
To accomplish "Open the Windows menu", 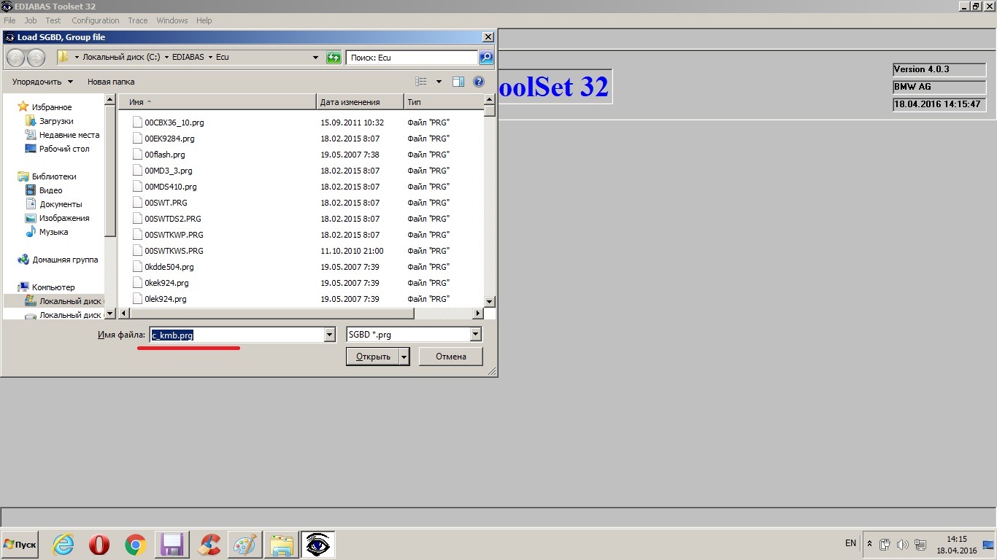I will [x=172, y=20].
